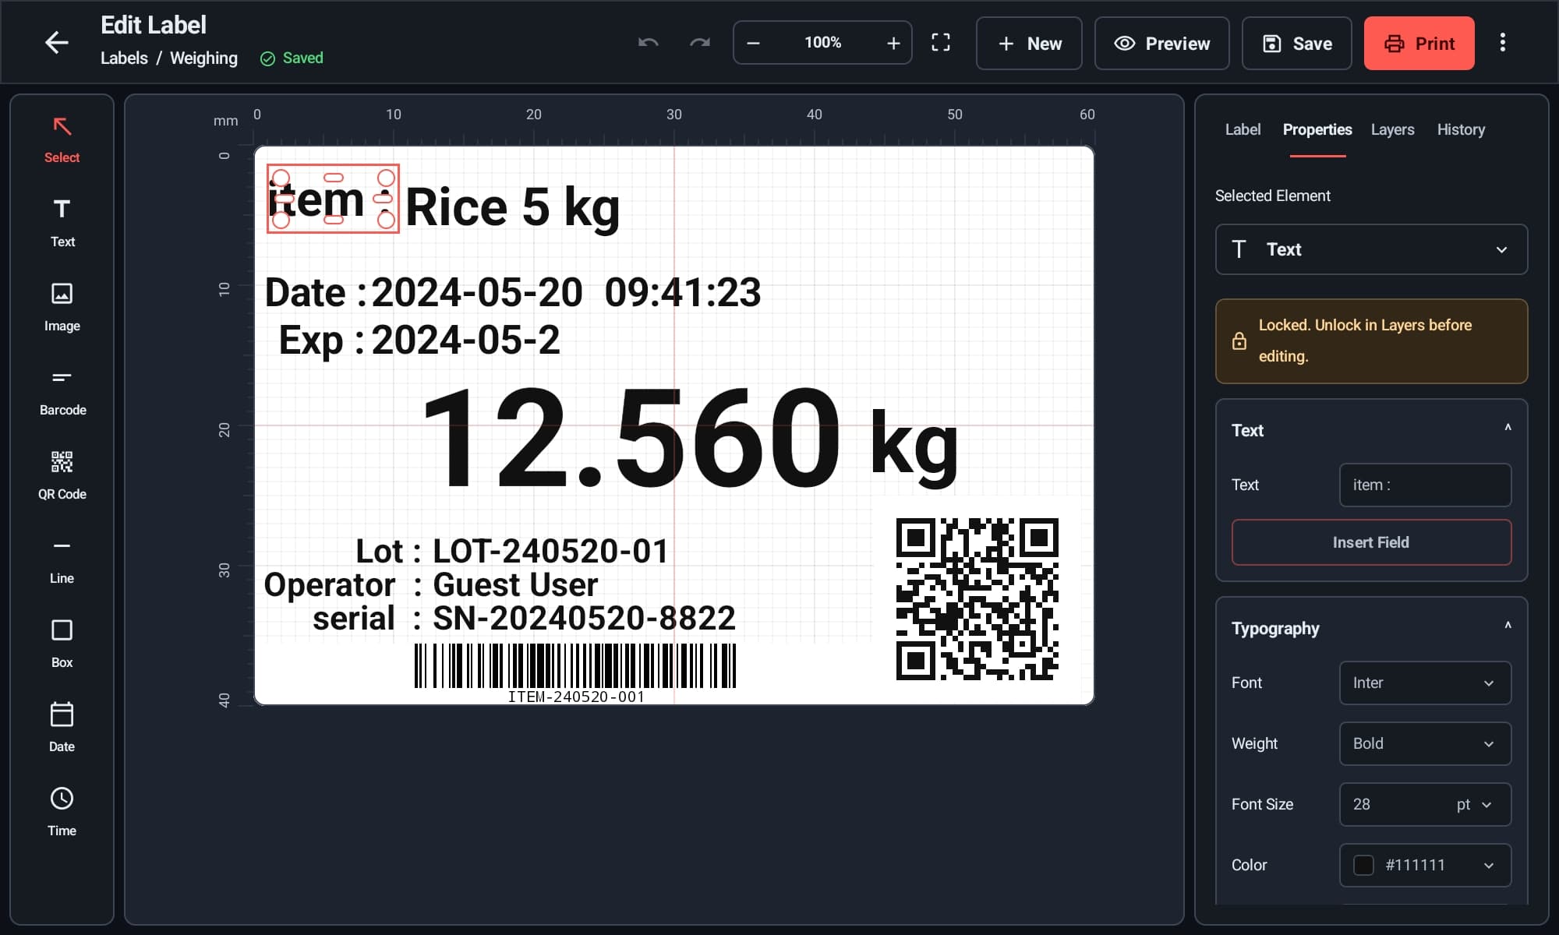Collapse the Typography section

(1508, 626)
